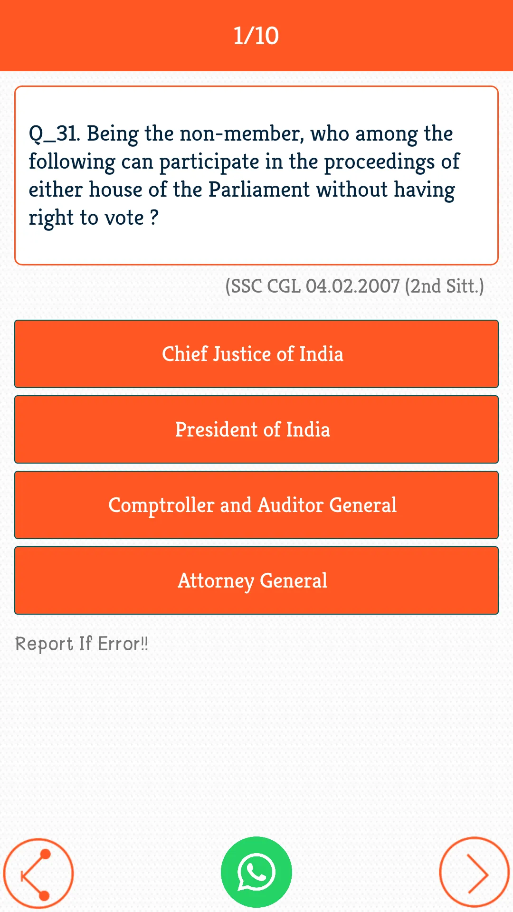Open sharing options via orange share circle

pyautogui.click(x=38, y=873)
